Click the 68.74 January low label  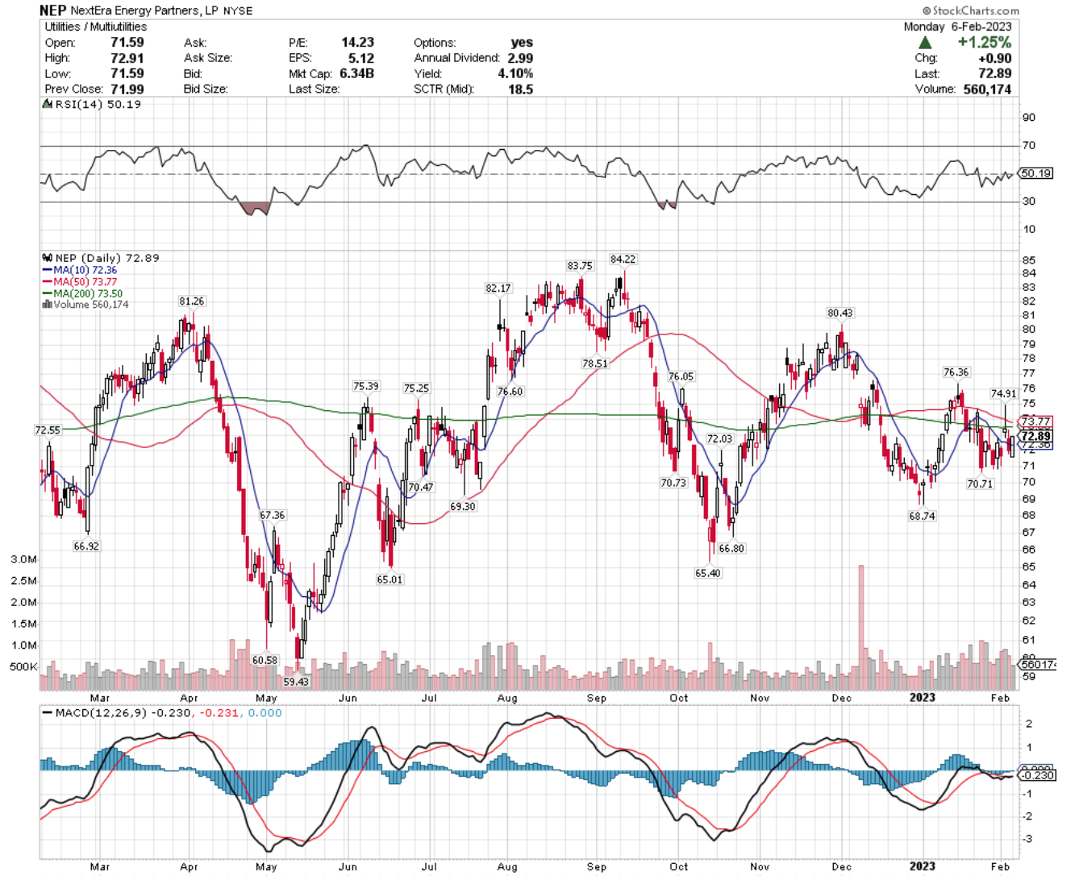click(x=922, y=516)
